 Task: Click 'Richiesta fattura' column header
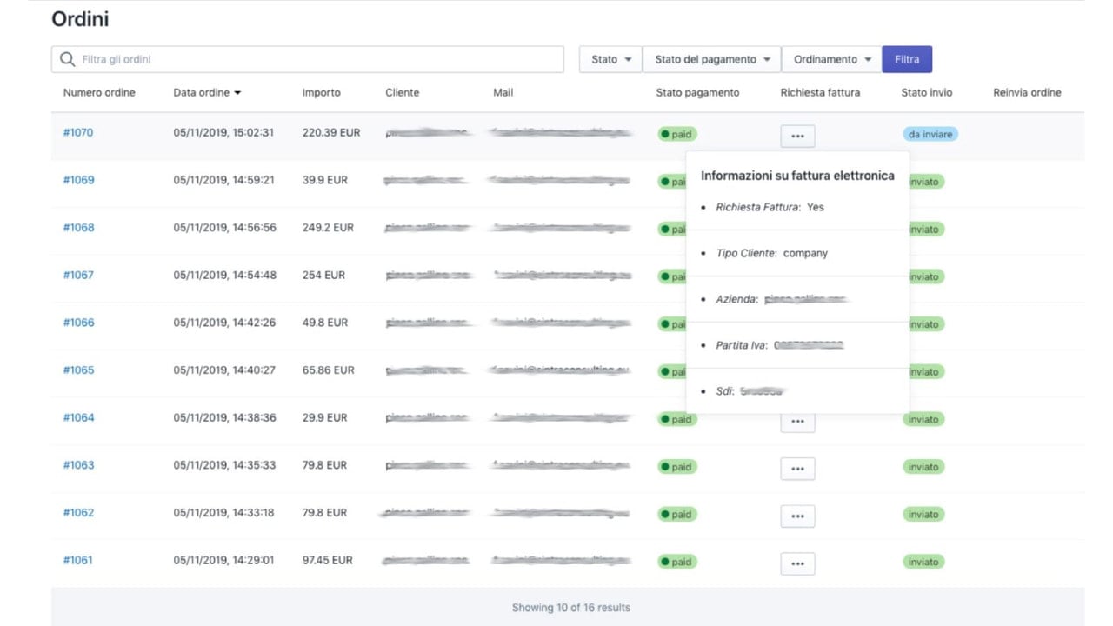pos(820,92)
